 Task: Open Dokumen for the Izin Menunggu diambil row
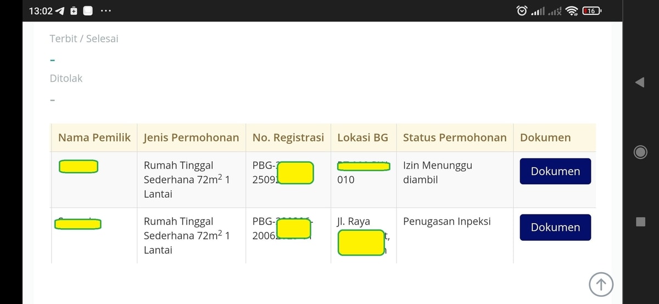pyautogui.click(x=555, y=171)
